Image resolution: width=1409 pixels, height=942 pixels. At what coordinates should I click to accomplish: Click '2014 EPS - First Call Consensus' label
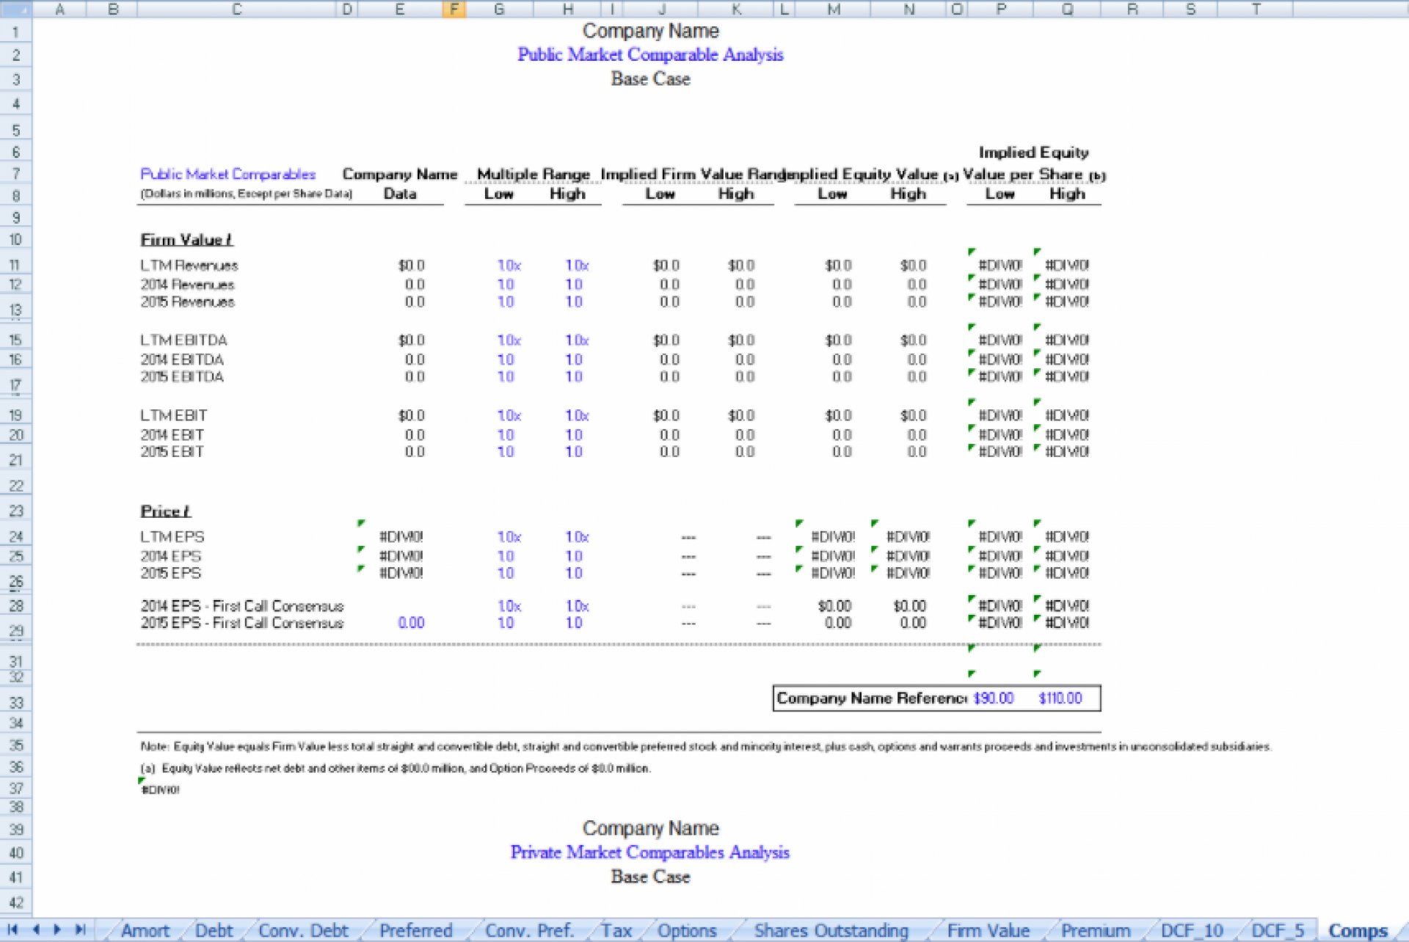[x=242, y=606]
